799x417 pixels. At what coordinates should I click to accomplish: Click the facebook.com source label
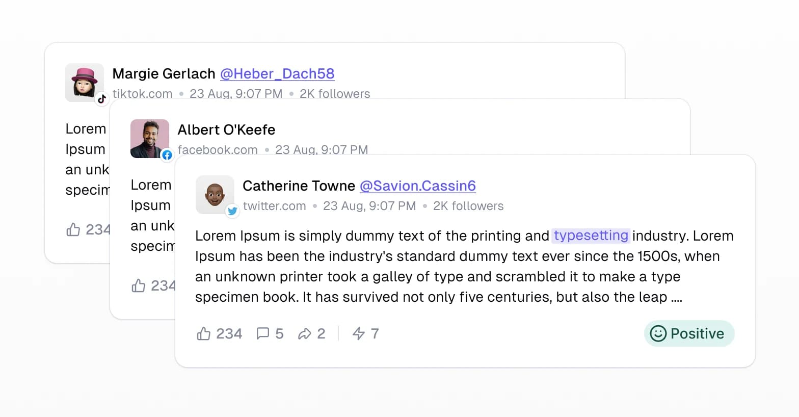[x=218, y=150]
